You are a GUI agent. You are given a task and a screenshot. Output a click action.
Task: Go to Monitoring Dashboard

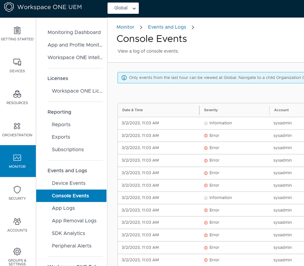74,33
